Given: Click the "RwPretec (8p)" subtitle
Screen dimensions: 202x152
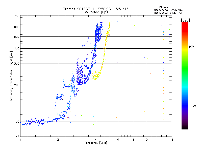Looking at the screenshot, I should (x=96, y=12).
